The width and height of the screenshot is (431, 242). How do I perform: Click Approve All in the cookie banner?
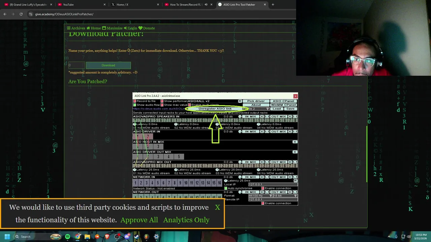139,220
